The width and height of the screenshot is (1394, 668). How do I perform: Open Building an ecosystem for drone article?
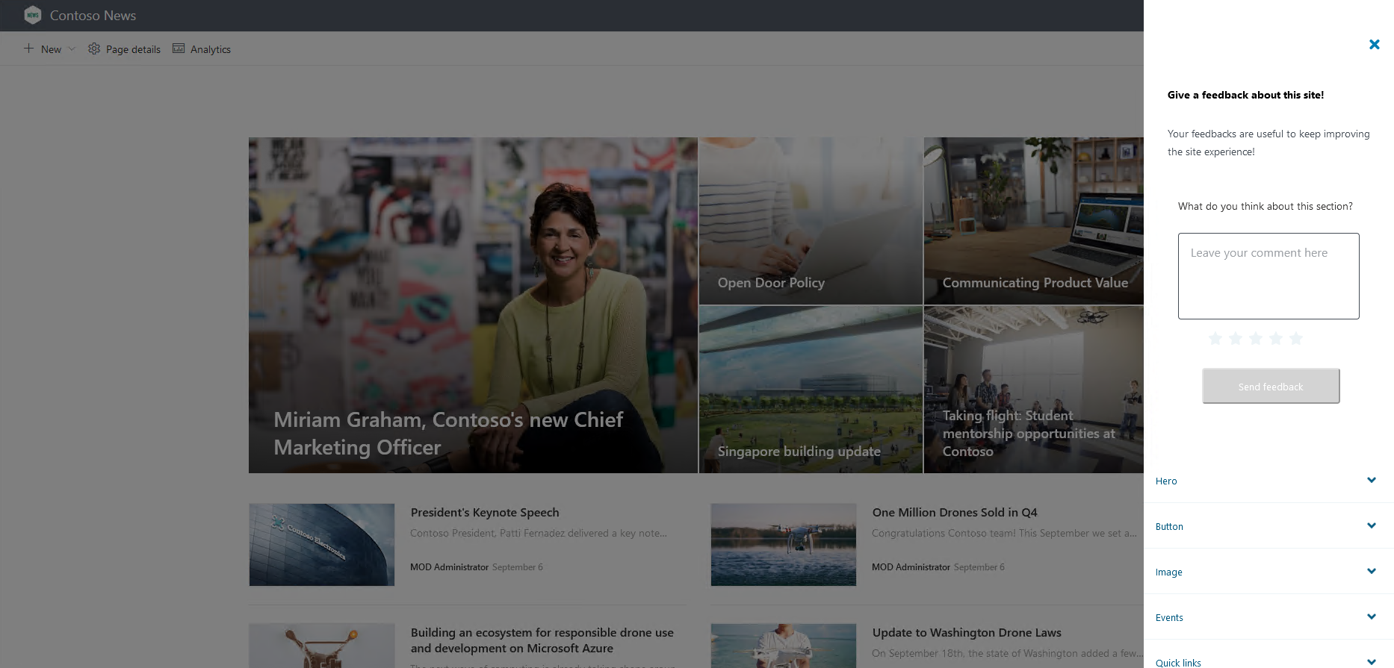pos(542,640)
